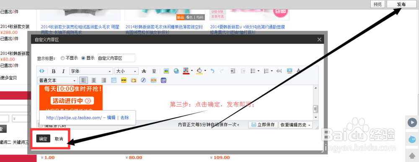This screenshot has height=162, width=419.
Task: Apply bold formatting in the editor
Action: (54, 71)
